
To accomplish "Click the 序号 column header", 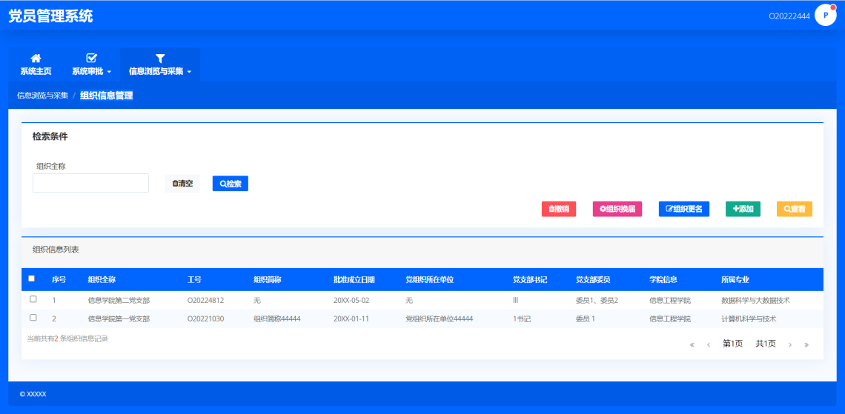I will point(59,279).
